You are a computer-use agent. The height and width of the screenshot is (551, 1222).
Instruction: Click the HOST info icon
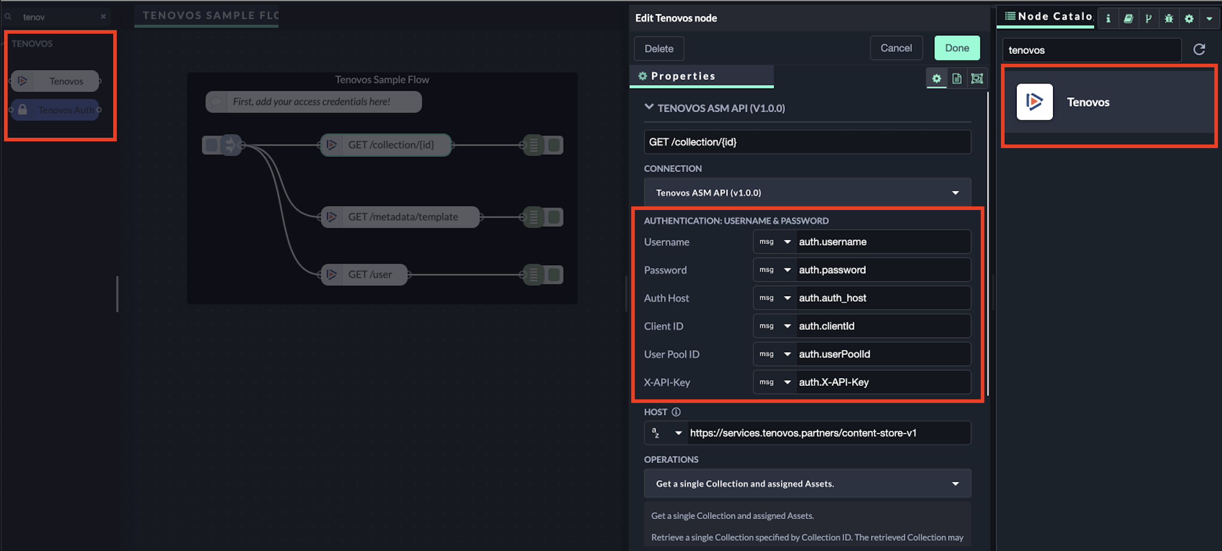pyautogui.click(x=676, y=412)
